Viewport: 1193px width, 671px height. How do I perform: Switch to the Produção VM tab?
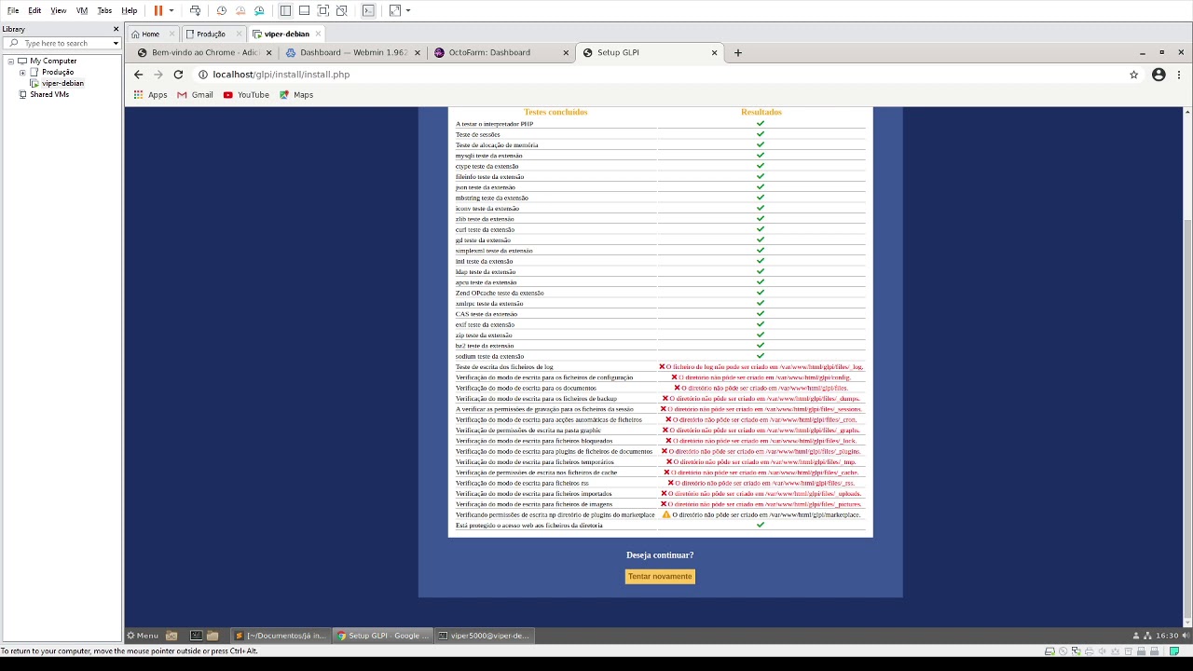[x=211, y=34]
